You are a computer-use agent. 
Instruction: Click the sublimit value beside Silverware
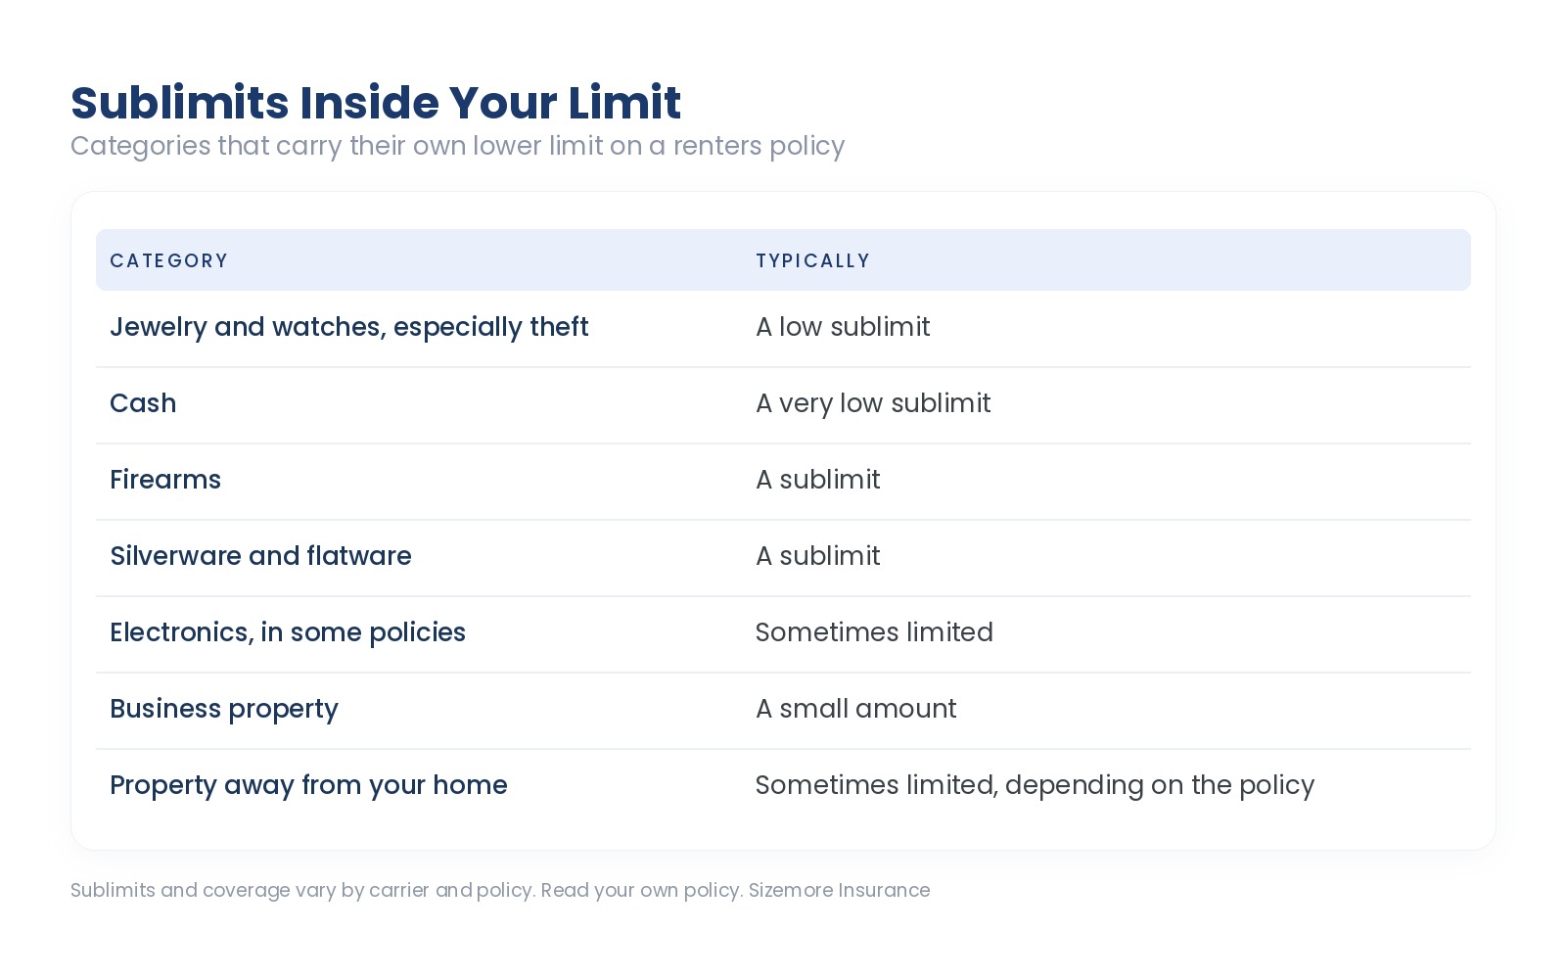pos(818,556)
